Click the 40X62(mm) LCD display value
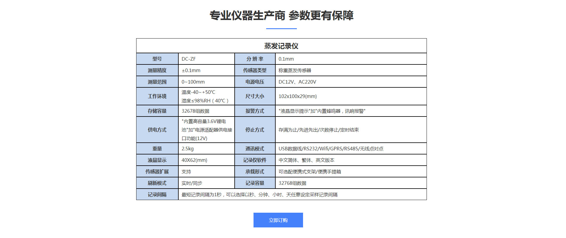This screenshot has height=238, width=566. [x=194, y=160]
